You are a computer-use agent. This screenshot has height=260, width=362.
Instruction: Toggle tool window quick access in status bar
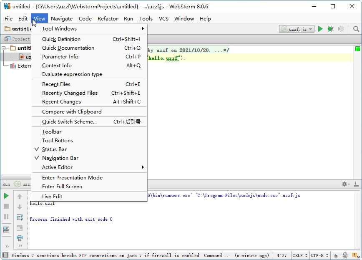pyautogui.click(x=5, y=255)
